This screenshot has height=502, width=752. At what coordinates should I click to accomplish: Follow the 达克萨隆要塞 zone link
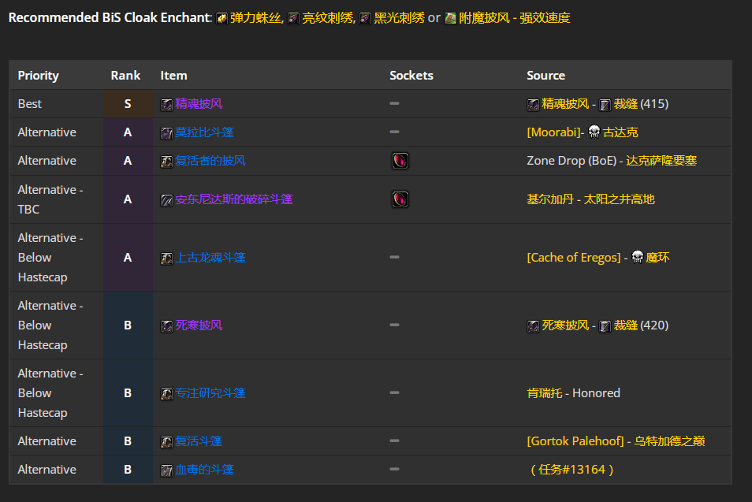click(661, 161)
